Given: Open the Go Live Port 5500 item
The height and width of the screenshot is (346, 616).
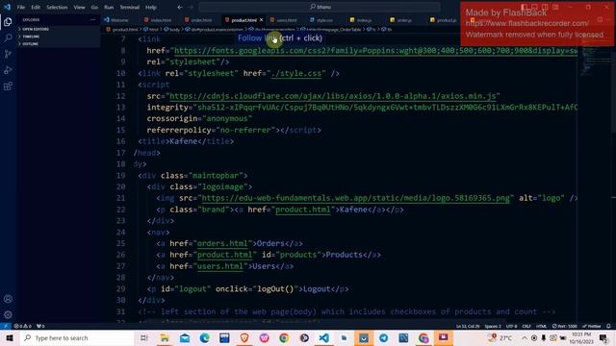Looking at the screenshot, I should pos(565,326).
